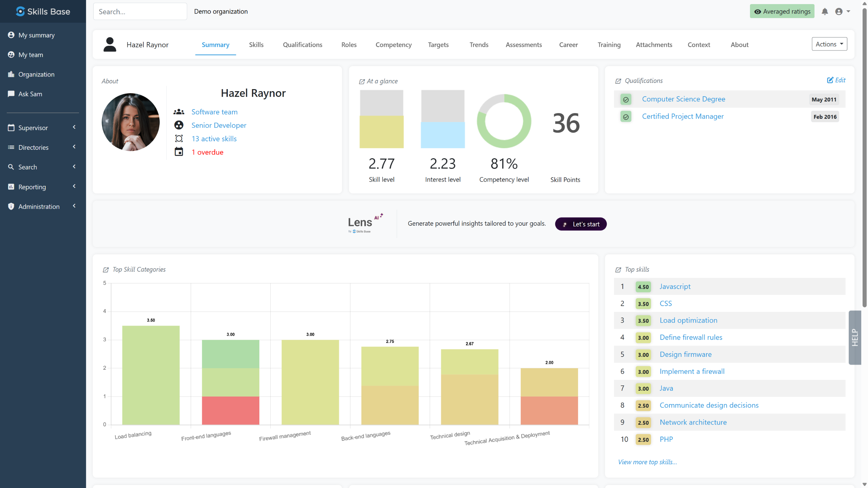Click Computer Science Degree verified check badge
The height and width of the screenshot is (488, 868).
click(x=626, y=99)
